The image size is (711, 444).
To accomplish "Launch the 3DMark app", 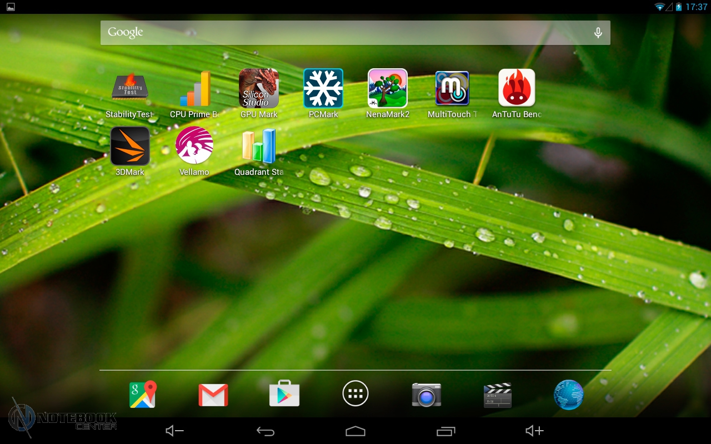I will (x=130, y=147).
